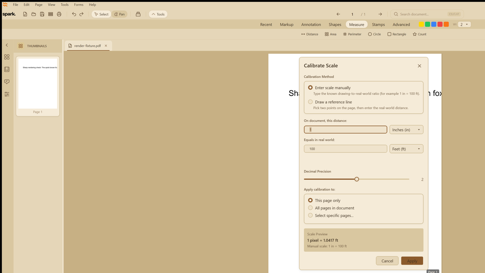Apply the scale calibration
485x273 pixels.
[412, 261]
